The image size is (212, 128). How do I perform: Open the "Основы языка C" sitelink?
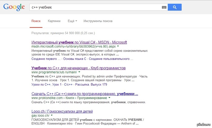coord(76,59)
